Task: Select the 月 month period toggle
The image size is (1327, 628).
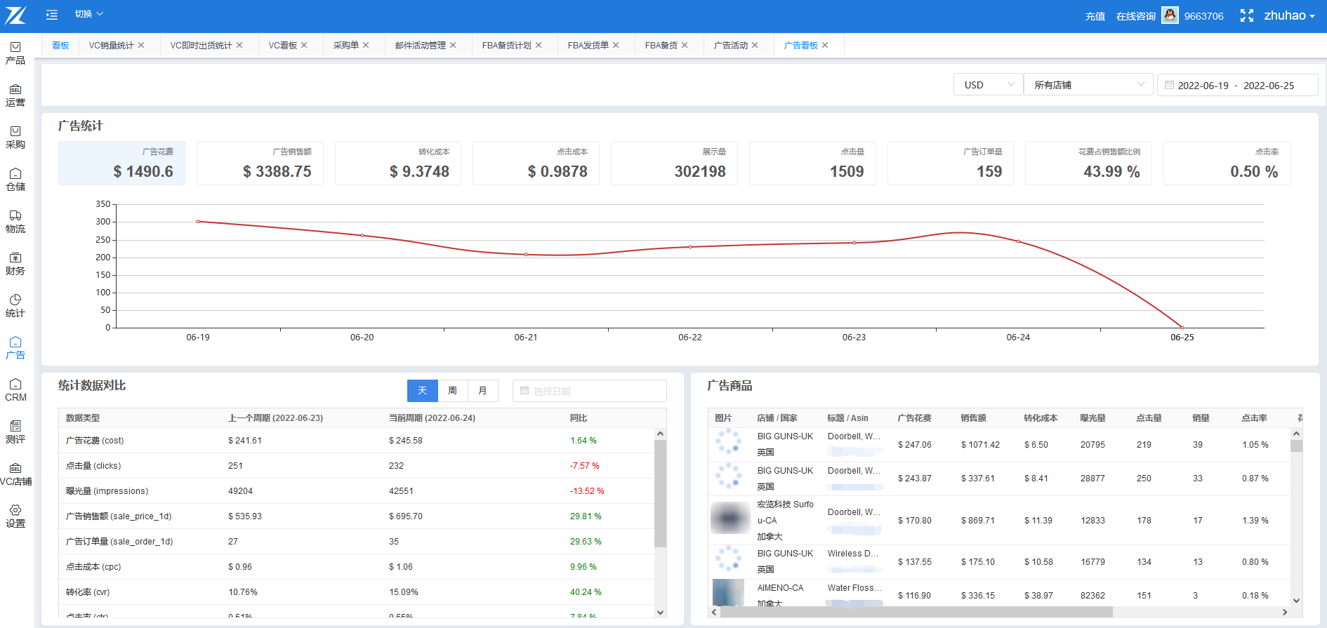Action: click(483, 391)
